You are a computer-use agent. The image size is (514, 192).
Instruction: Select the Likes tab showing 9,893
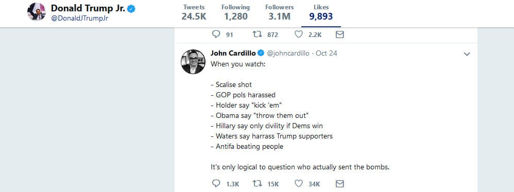tap(321, 12)
